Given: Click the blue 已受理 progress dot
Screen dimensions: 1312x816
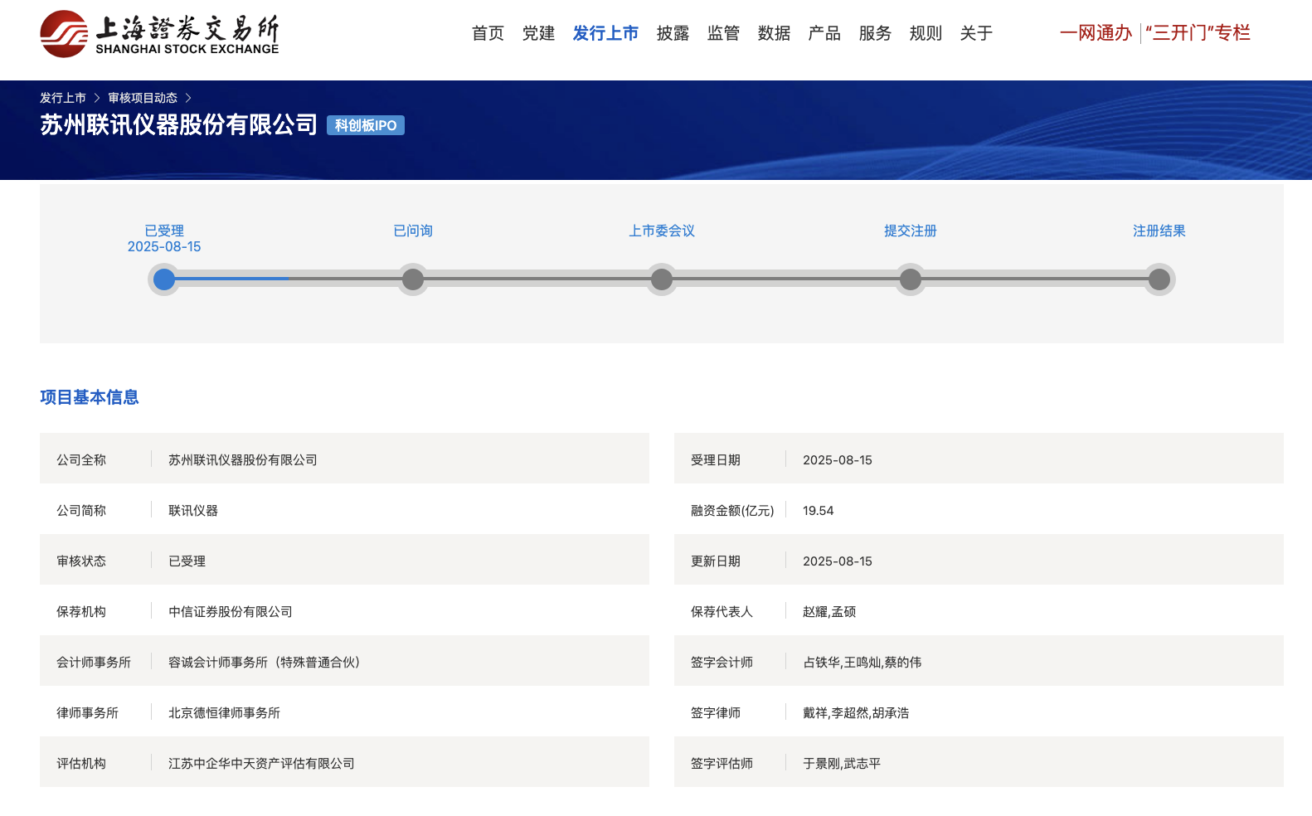Looking at the screenshot, I should tap(164, 279).
